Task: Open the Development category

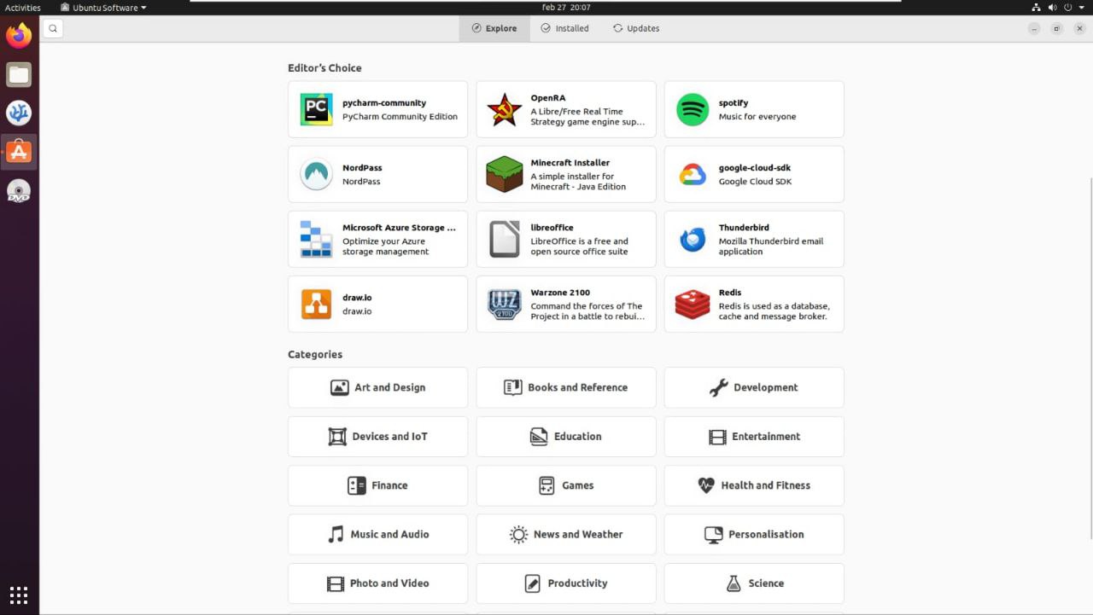Action: click(x=754, y=387)
